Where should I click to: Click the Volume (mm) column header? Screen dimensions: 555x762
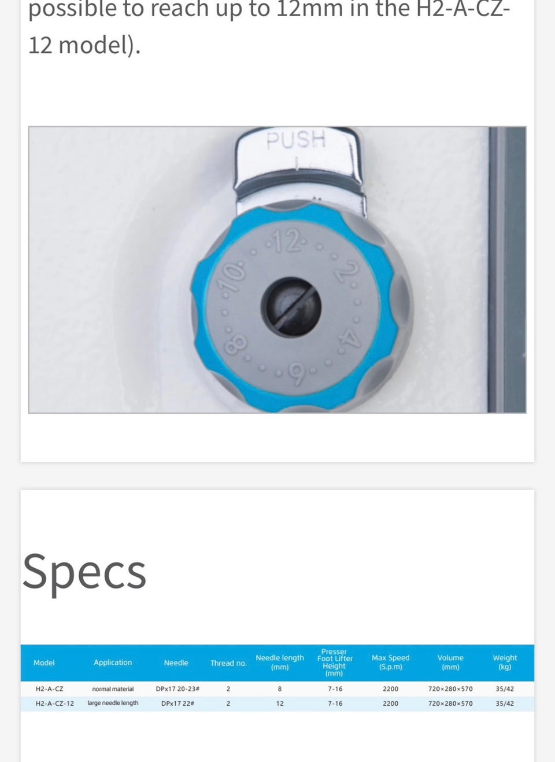point(450,662)
